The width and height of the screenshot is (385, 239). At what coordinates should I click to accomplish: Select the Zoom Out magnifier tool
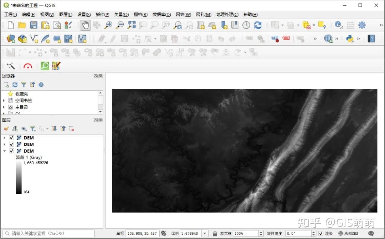[x=120, y=25]
